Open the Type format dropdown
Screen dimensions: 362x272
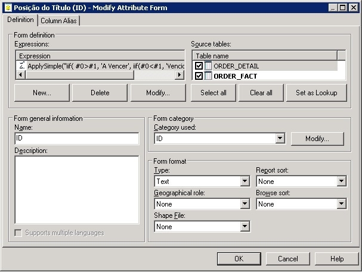tap(245, 181)
